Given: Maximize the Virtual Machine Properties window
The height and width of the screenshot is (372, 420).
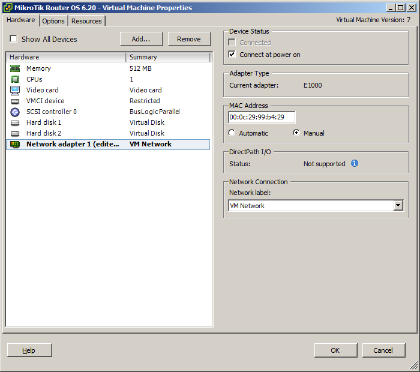Looking at the screenshot, I should click(x=401, y=8).
